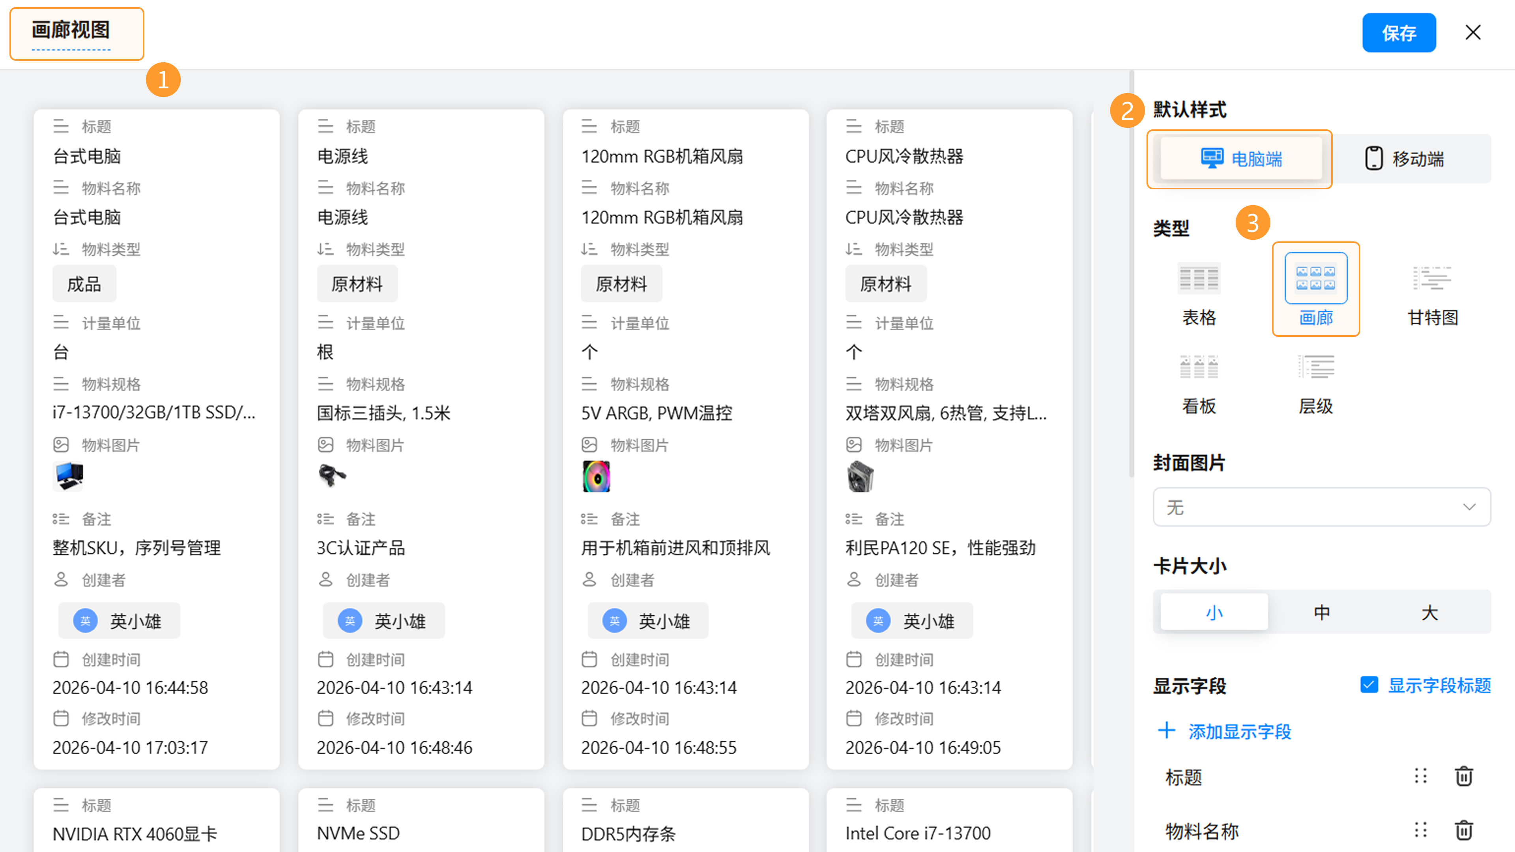Toggle the 显示字段标题 checkbox
This screenshot has width=1515, height=852.
[1369, 684]
